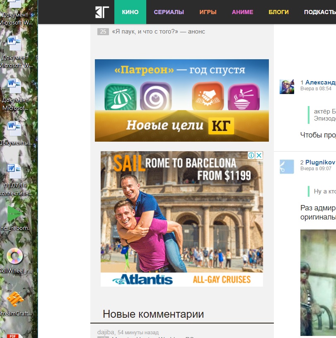Click the Вчера в 08:54 timestamp
The width and height of the screenshot is (336, 338).
coord(316,89)
